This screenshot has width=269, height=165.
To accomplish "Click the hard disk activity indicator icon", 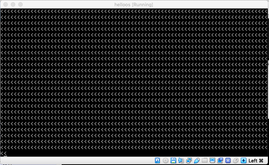I will click(157, 161).
